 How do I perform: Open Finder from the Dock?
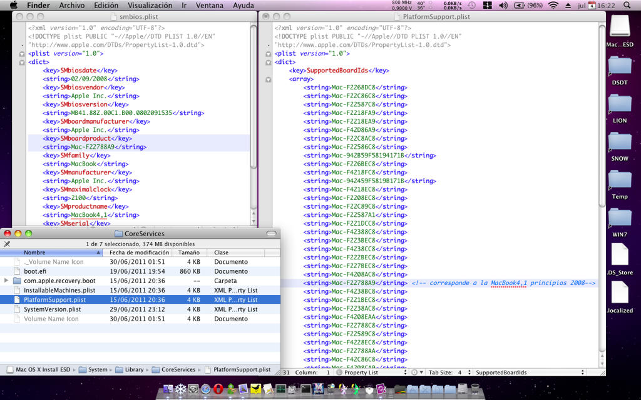tap(168, 389)
